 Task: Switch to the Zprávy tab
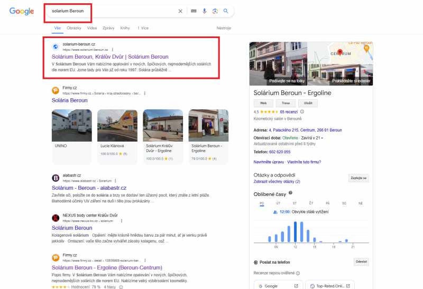click(x=108, y=28)
